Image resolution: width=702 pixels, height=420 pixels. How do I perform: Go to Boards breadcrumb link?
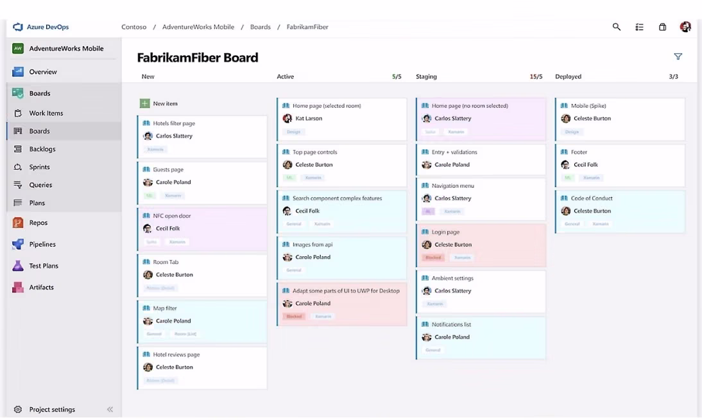coord(260,27)
